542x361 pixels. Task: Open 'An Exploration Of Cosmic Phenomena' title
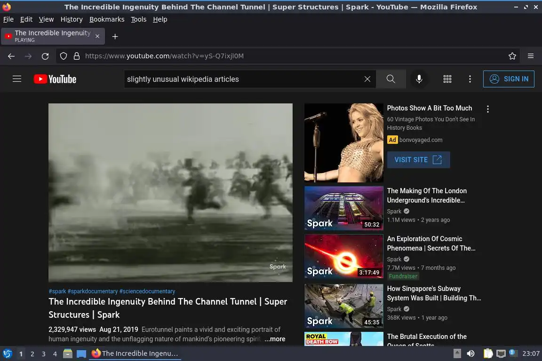pos(431,243)
